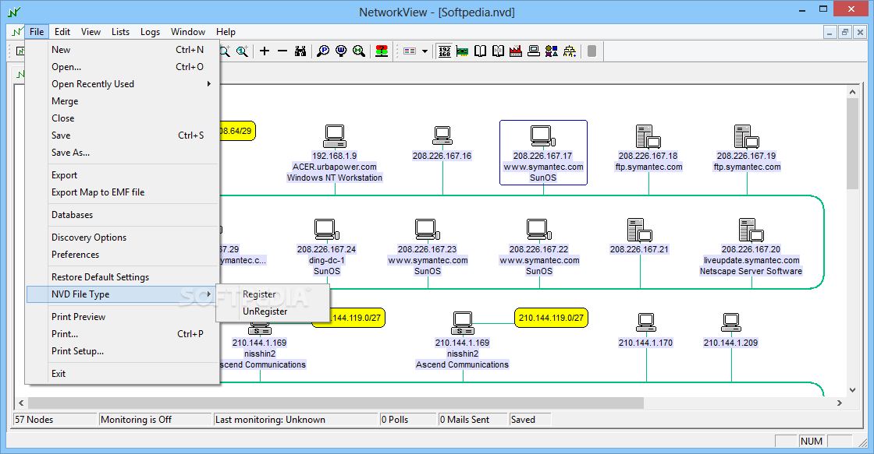Viewport: 874px width, 454px height.
Task: Toggle the 192.168 IP address display icon
Action: (x=444, y=51)
